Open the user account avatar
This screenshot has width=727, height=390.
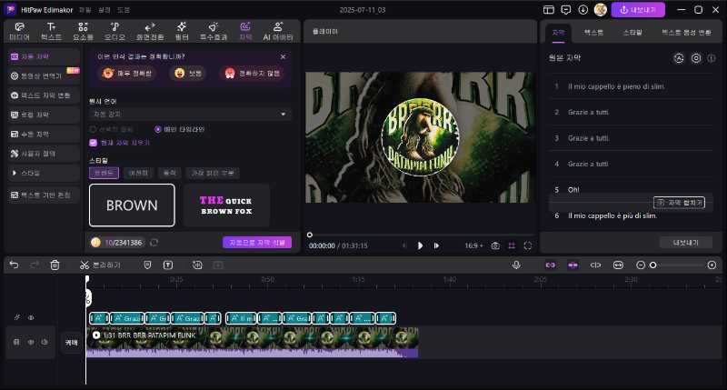[601, 10]
